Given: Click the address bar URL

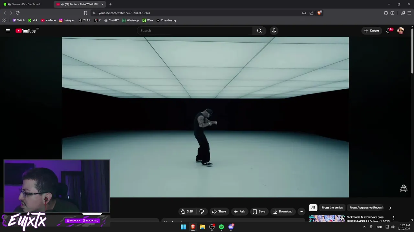Looking at the screenshot, I should pyautogui.click(x=124, y=13).
